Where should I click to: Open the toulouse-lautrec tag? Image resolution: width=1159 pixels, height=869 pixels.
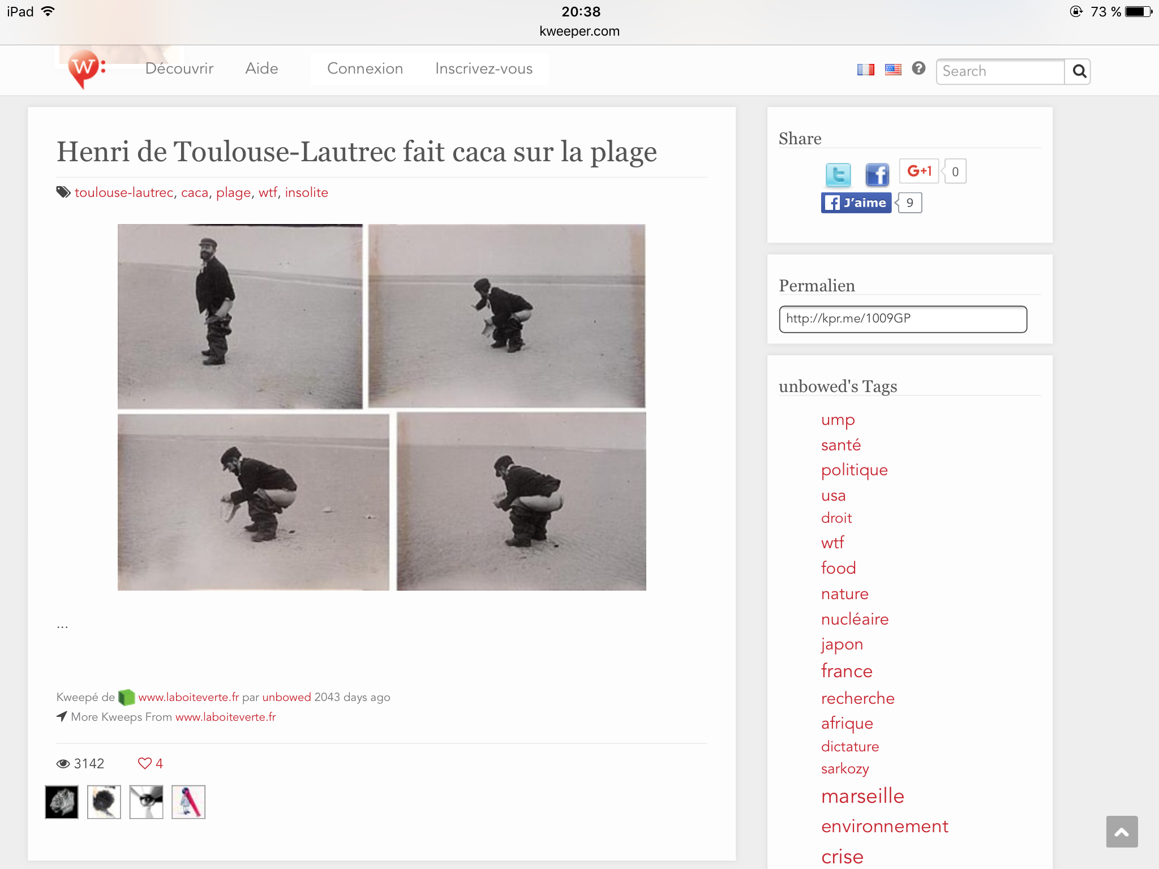pos(124,192)
